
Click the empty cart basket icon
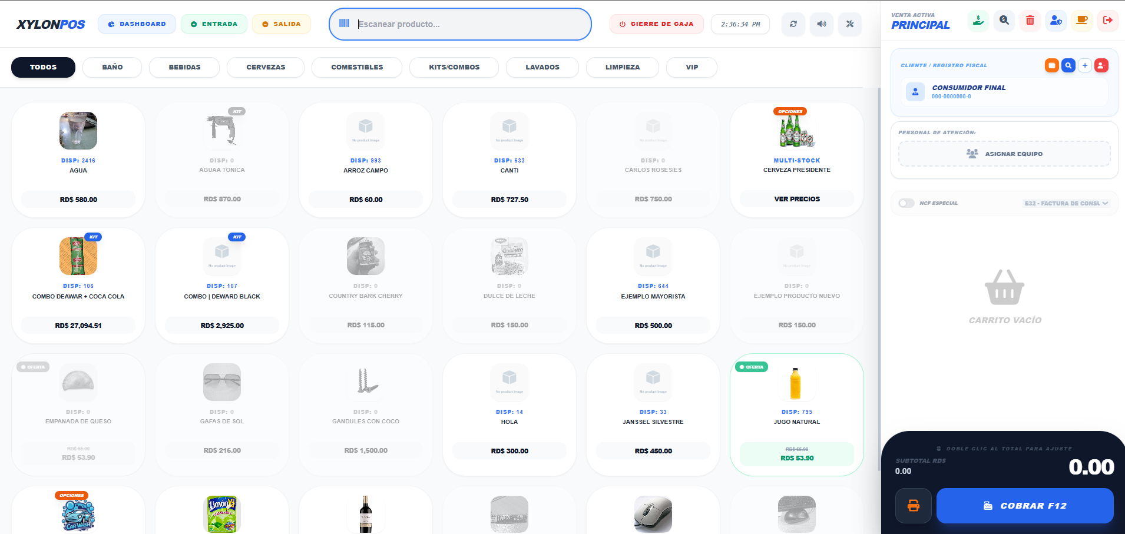point(1005,287)
